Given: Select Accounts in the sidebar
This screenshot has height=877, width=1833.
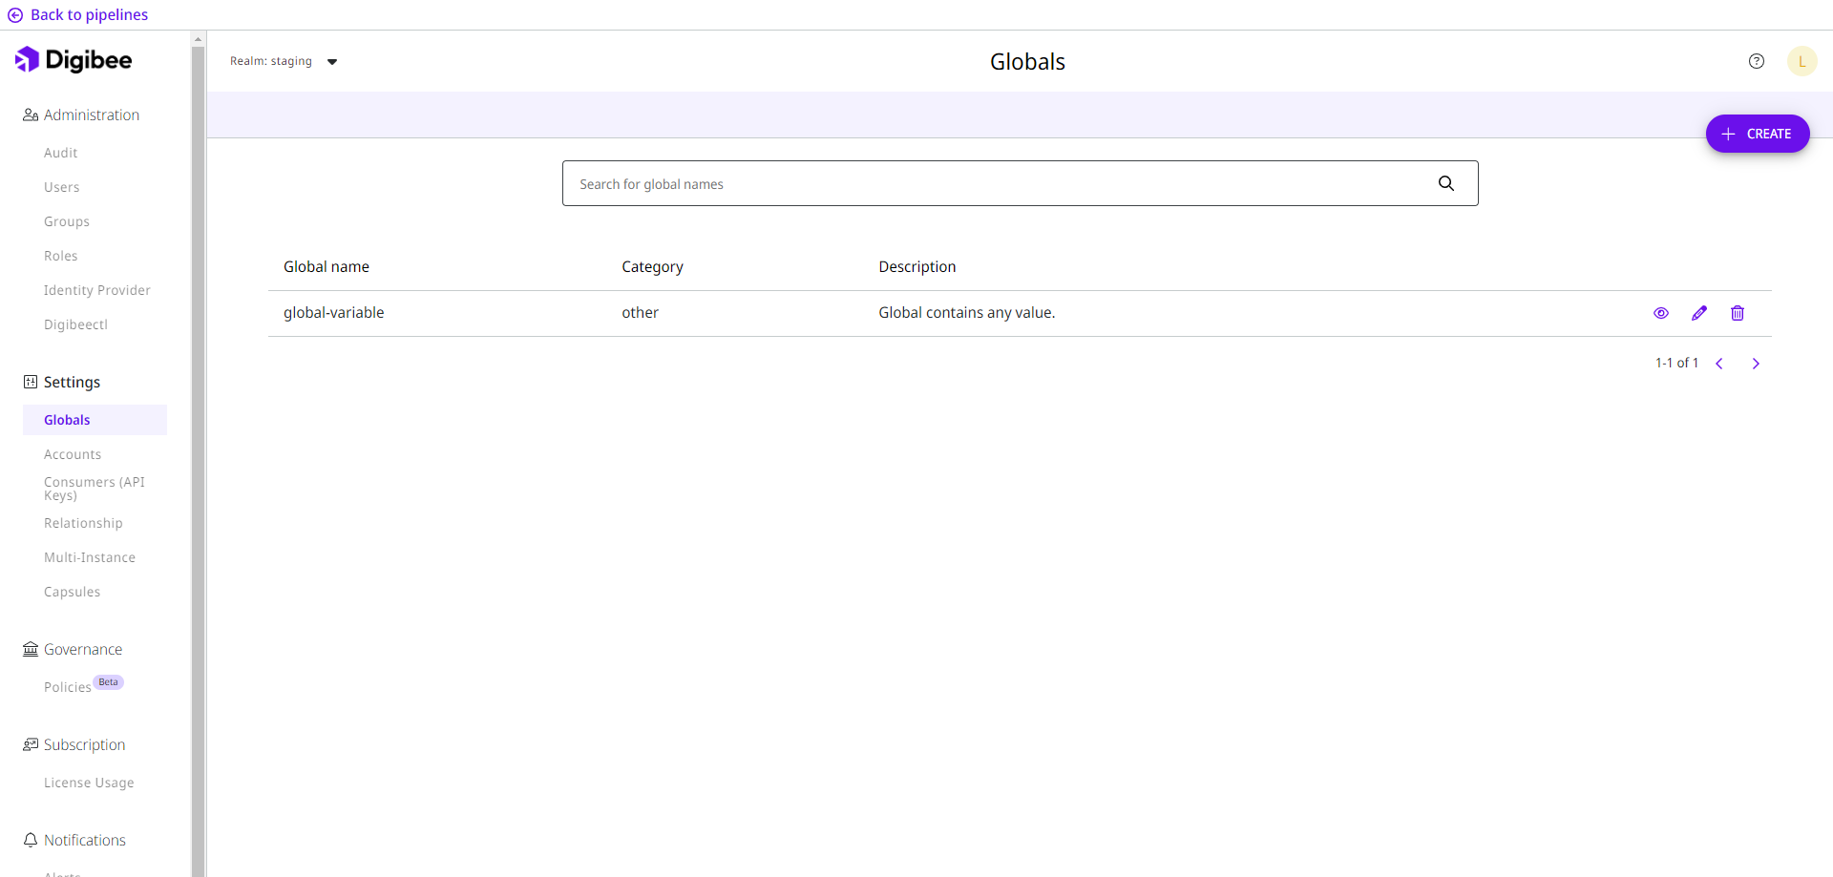Looking at the screenshot, I should click(72, 453).
